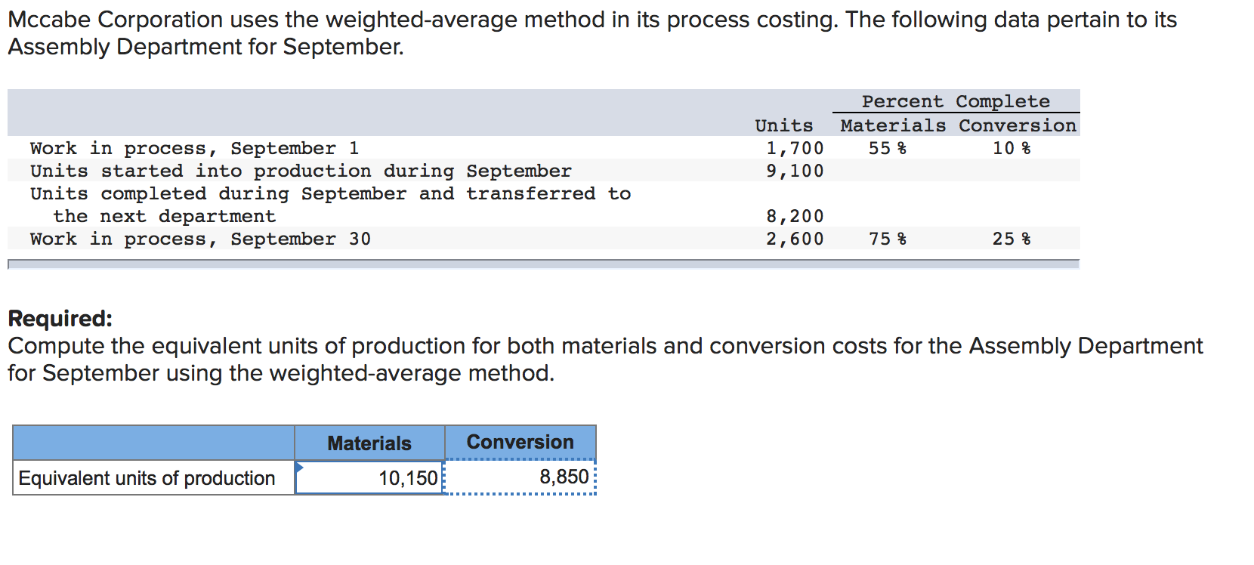Screen dimensions: 1254x565
Task: Click the 10 % conversion value
Action: pos(1012,148)
